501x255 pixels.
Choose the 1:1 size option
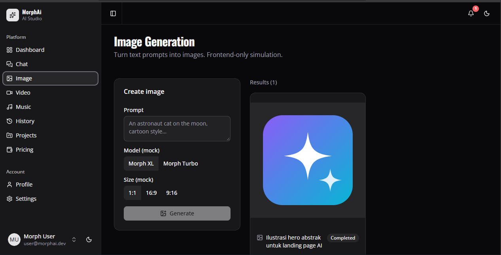click(x=132, y=193)
